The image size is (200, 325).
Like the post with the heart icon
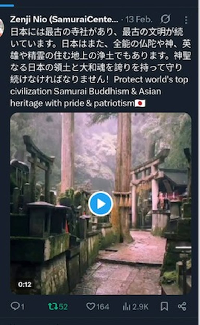91,306
